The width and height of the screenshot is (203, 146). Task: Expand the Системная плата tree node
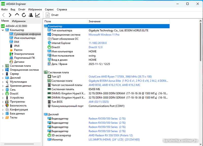(3, 66)
